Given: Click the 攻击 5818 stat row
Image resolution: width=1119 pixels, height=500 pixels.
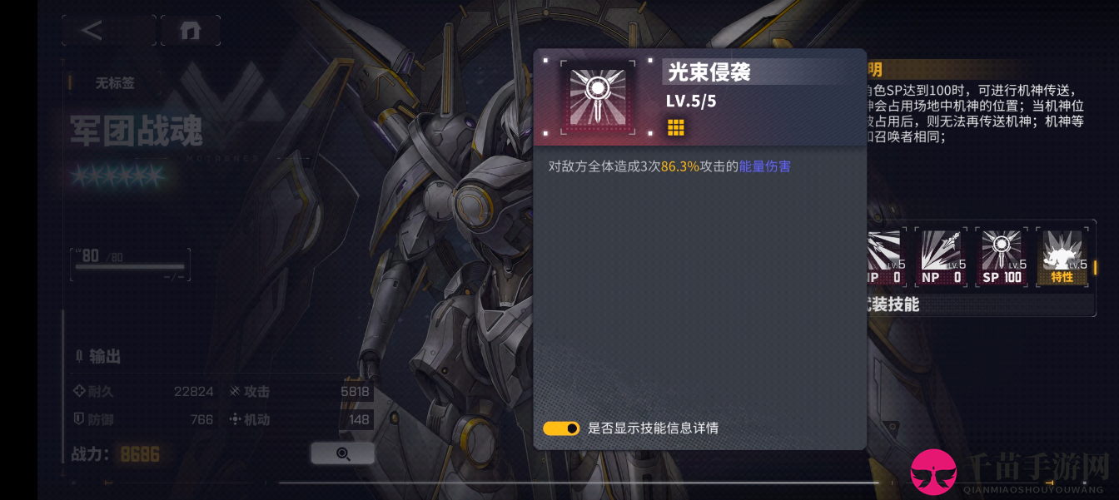Looking at the screenshot, I should click(x=300, y=392).
